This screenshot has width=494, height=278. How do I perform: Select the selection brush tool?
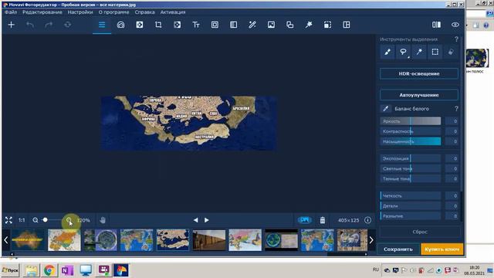[x=387, y=52]
